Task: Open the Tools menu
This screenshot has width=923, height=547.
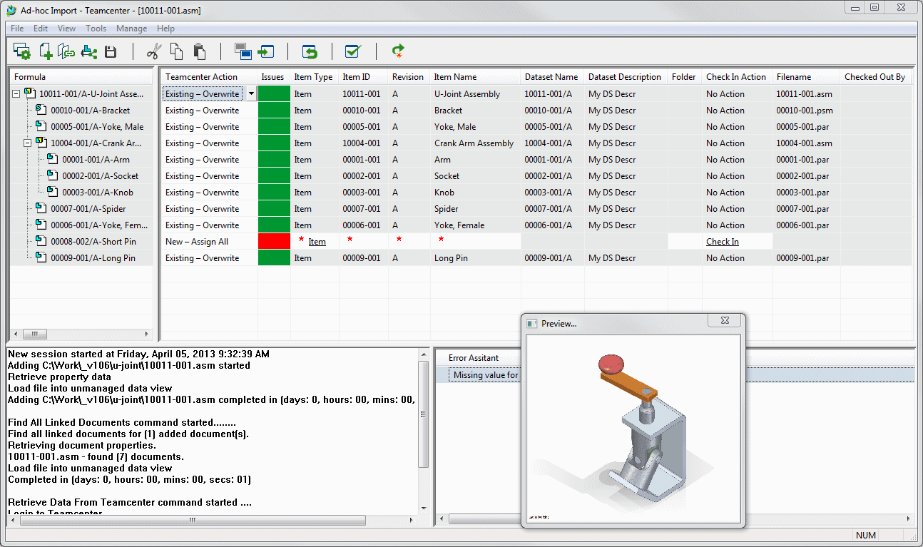Action: pos(96,29)
